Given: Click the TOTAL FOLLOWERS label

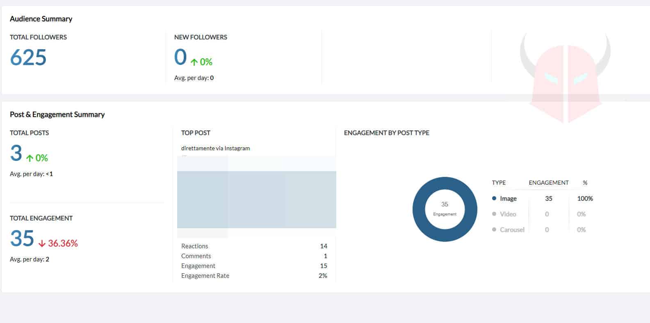Looking at the screenshot, I should click(38, 37).
